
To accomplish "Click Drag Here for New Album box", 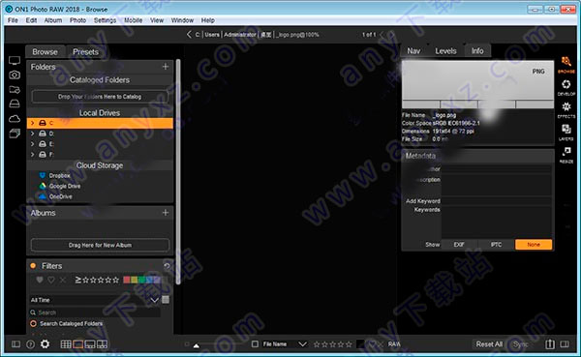I will pos(100,245).
